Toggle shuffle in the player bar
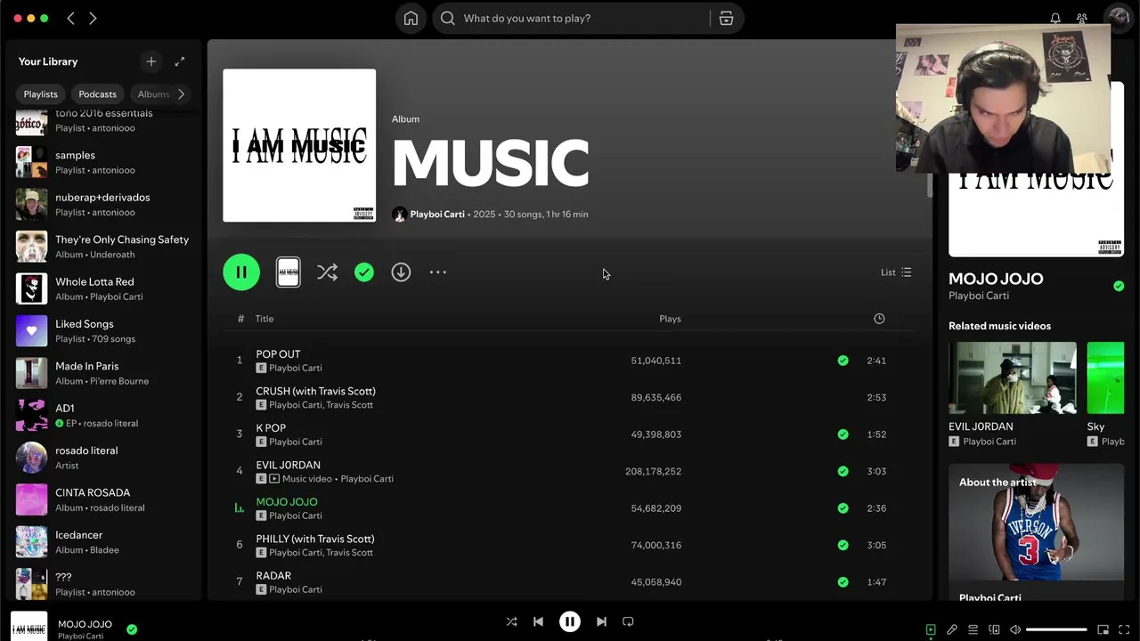Image resolution: width=1140 pixels, height=641 pixels. 511,621
